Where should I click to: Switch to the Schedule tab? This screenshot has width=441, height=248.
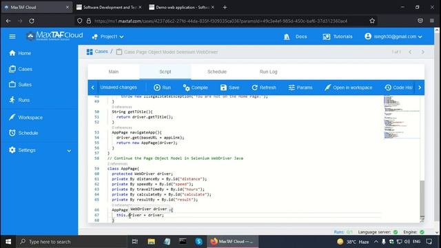217,72
